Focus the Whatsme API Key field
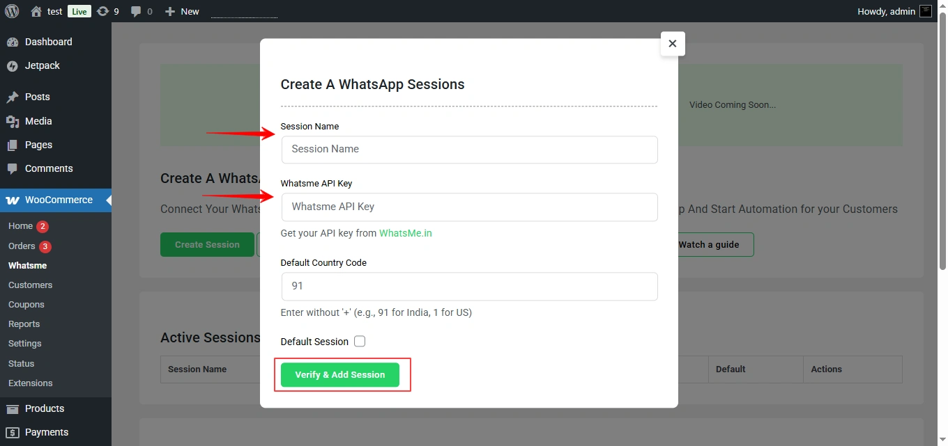The height and width of the screenshot is (446, 948). tap(469, 207)
